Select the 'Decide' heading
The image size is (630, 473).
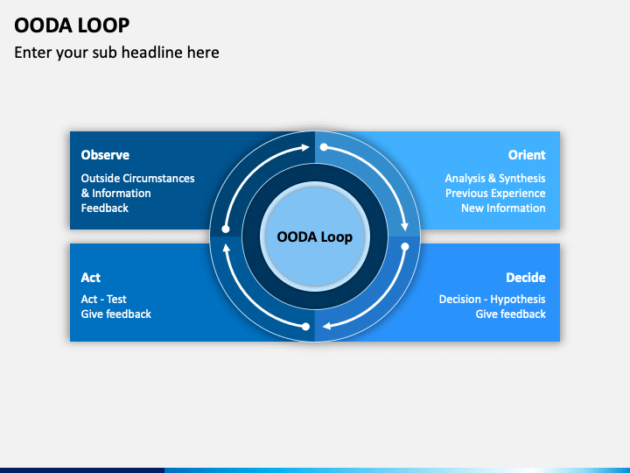[526, 278]
